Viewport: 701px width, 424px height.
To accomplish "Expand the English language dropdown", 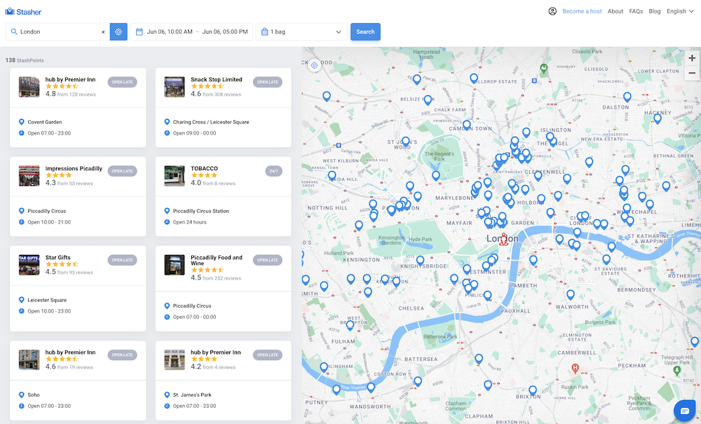I will click(x=680, y=11).
